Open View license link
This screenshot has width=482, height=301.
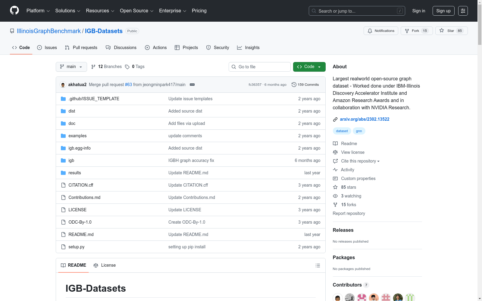pos(349,152)
